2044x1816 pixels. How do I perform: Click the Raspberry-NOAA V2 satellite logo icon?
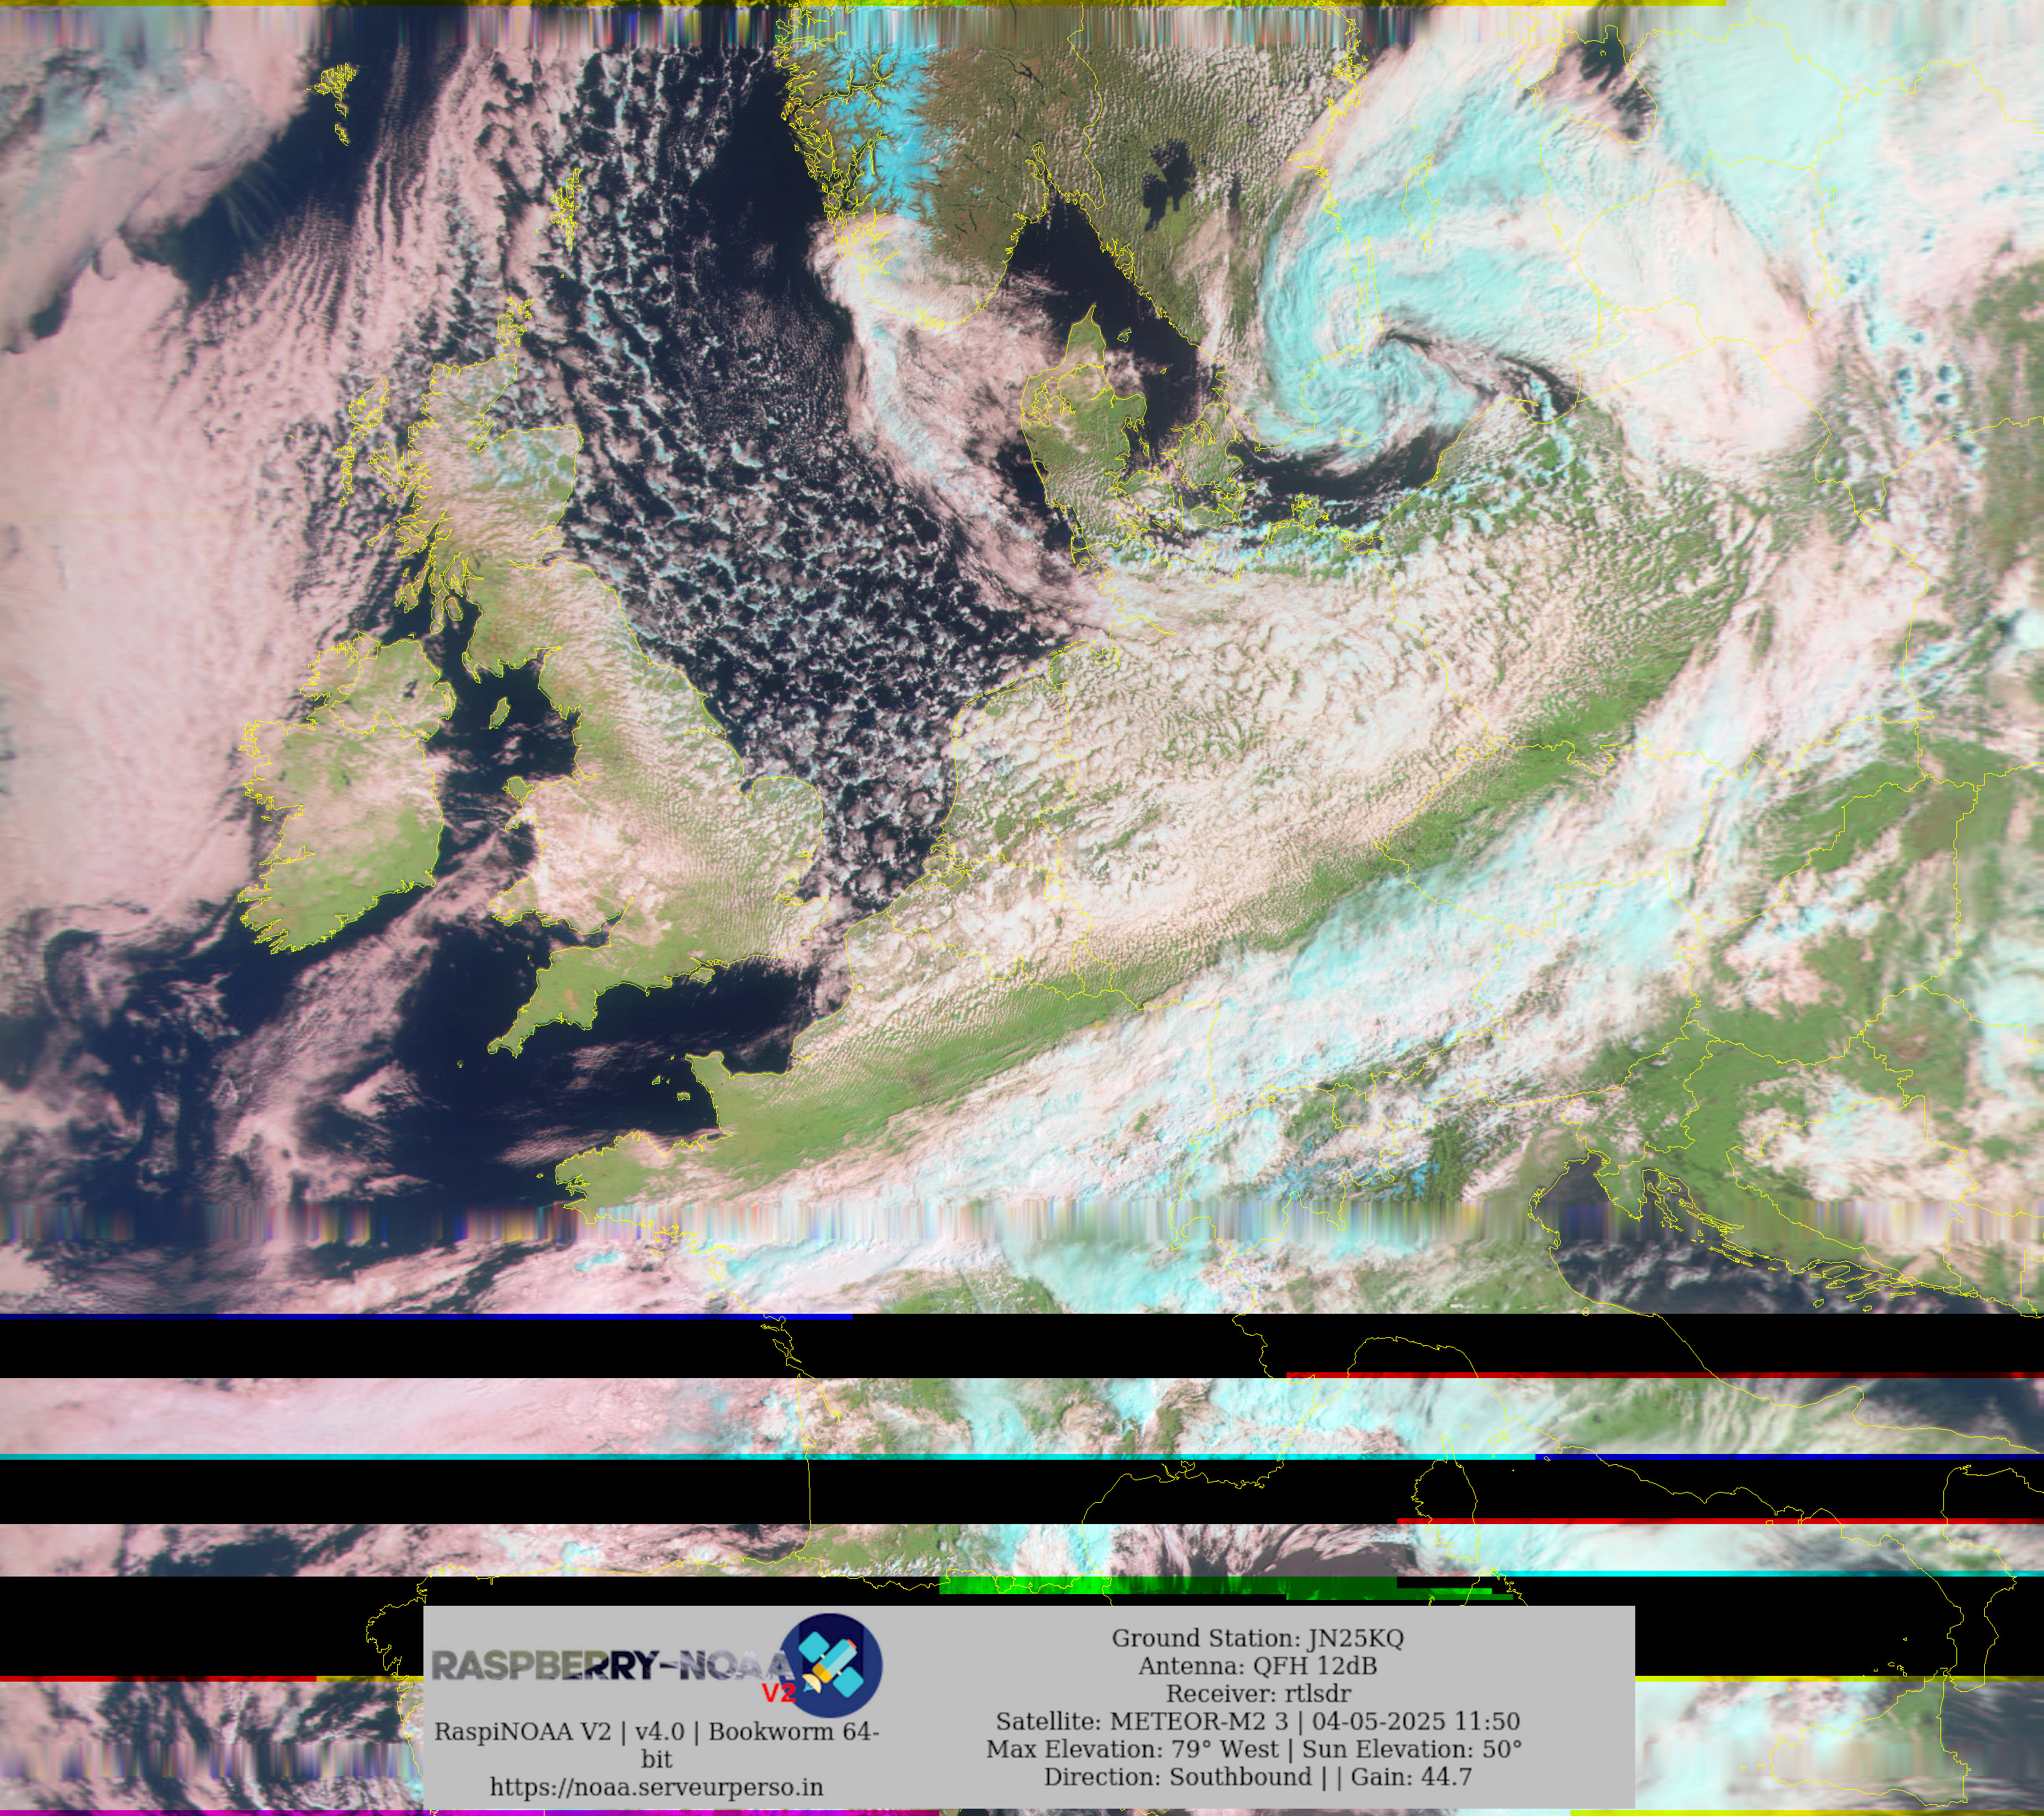[830, 1665]
